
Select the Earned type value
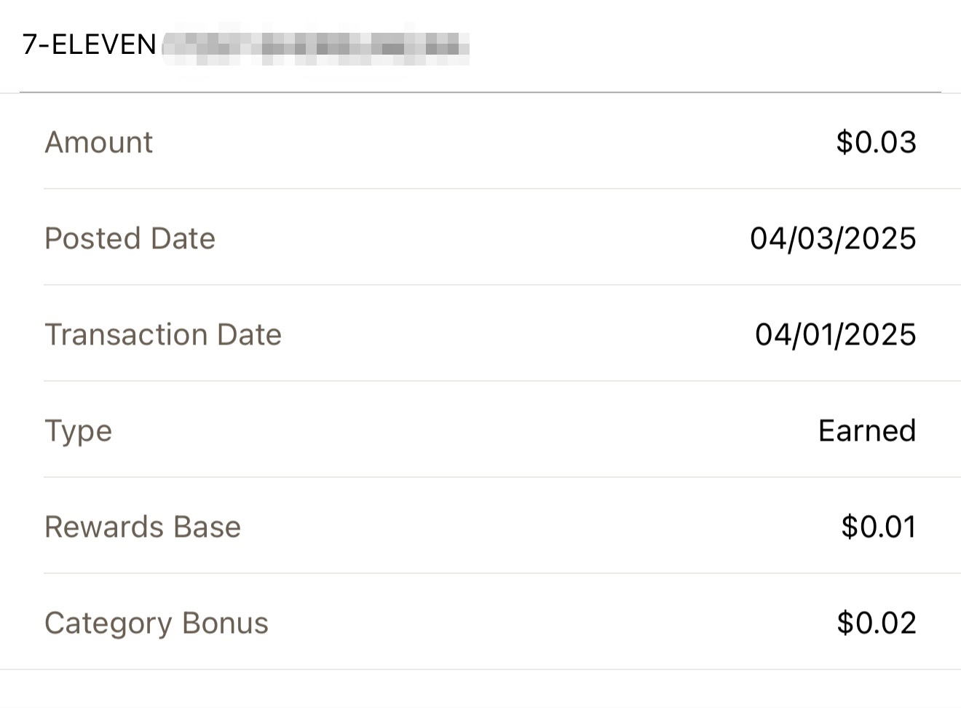pyautogui.click(x=867, y=430)
